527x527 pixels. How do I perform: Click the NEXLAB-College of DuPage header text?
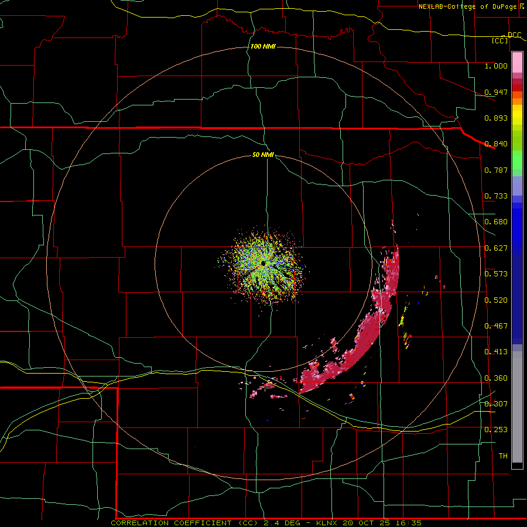467,6
